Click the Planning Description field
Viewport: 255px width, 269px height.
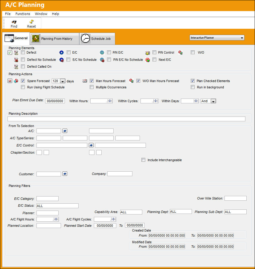(126, 119)
